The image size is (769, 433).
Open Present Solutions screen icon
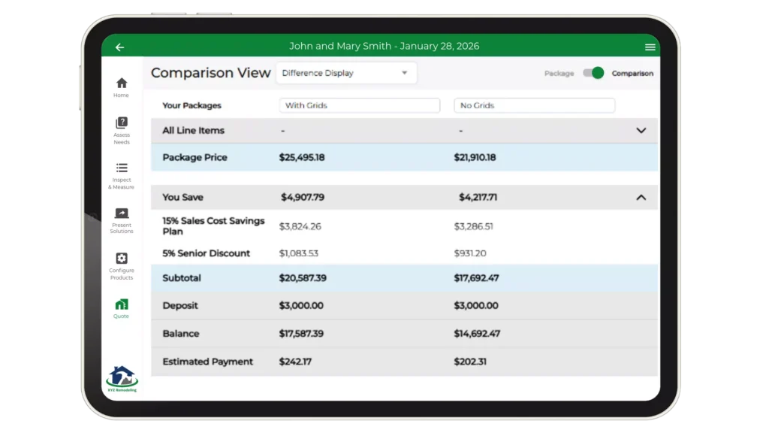(x=121, y=213)
